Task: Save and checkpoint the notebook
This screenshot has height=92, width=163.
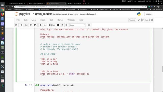Action: (16, 25)
